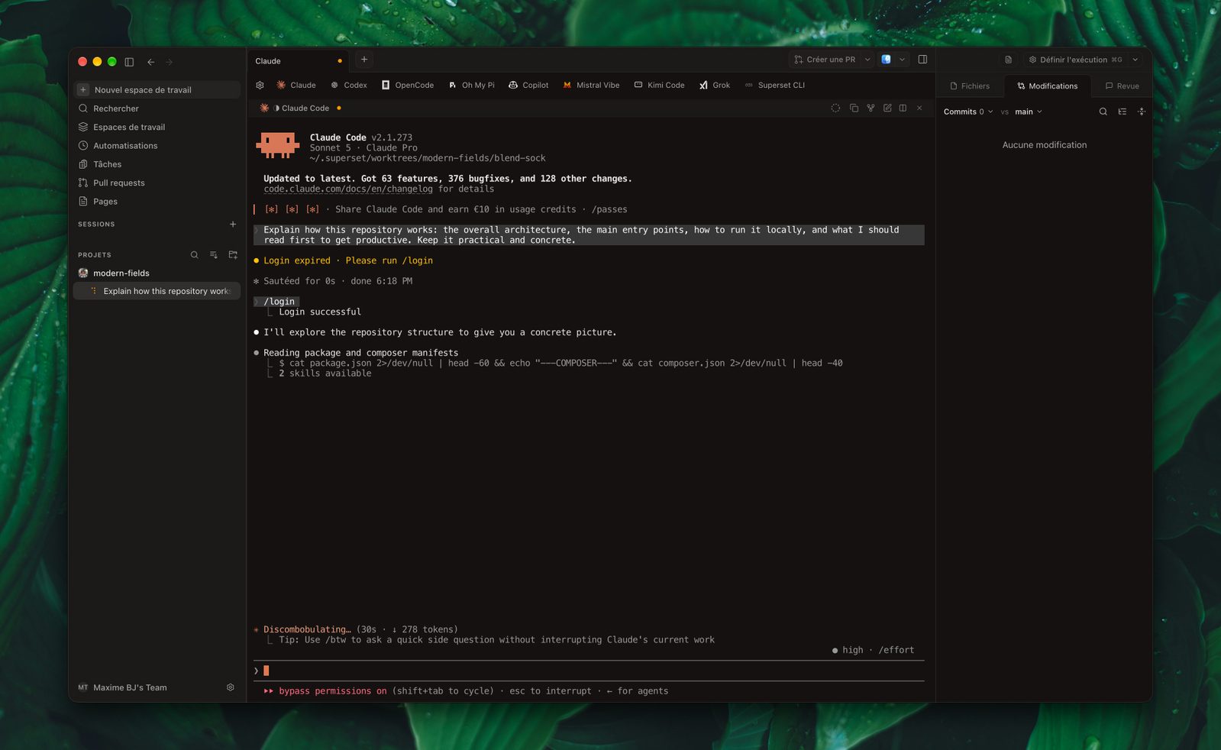Search projects with magnifier icon
The width and height of the screenshot is (1221, 750).
194,255
